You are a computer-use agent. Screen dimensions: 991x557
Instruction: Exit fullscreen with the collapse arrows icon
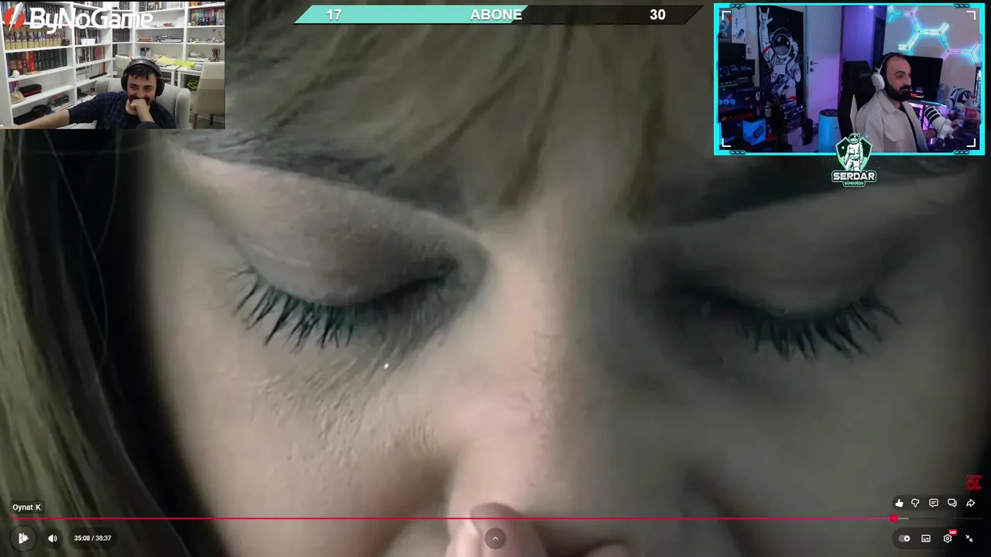pyautogui.click(x=969, y=538)
